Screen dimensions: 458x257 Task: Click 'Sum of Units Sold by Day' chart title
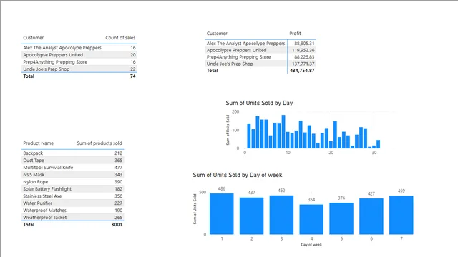259,103
